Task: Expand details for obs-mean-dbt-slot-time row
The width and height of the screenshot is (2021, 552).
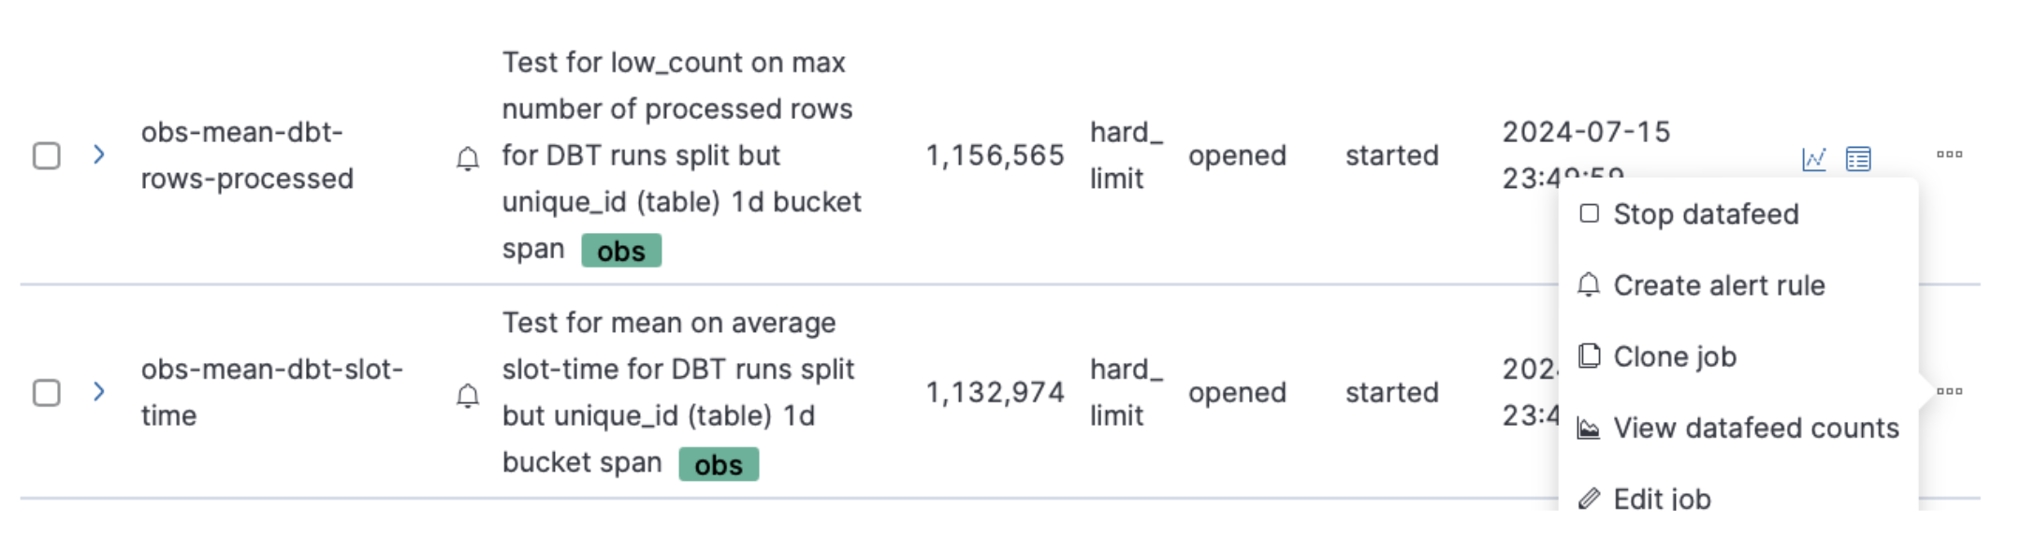Action: tap(99, 391)
